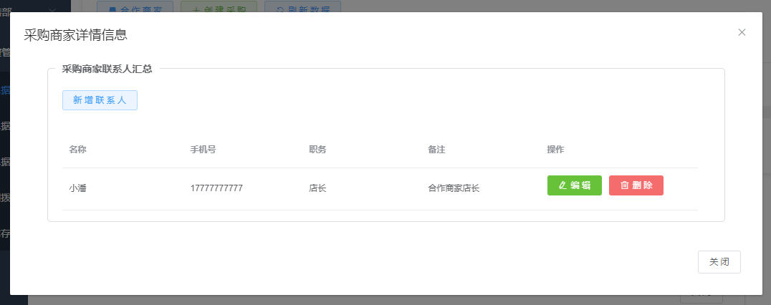Click the 新增联系人 button
The height and width of the screenshot is (305, 771).
100,100
